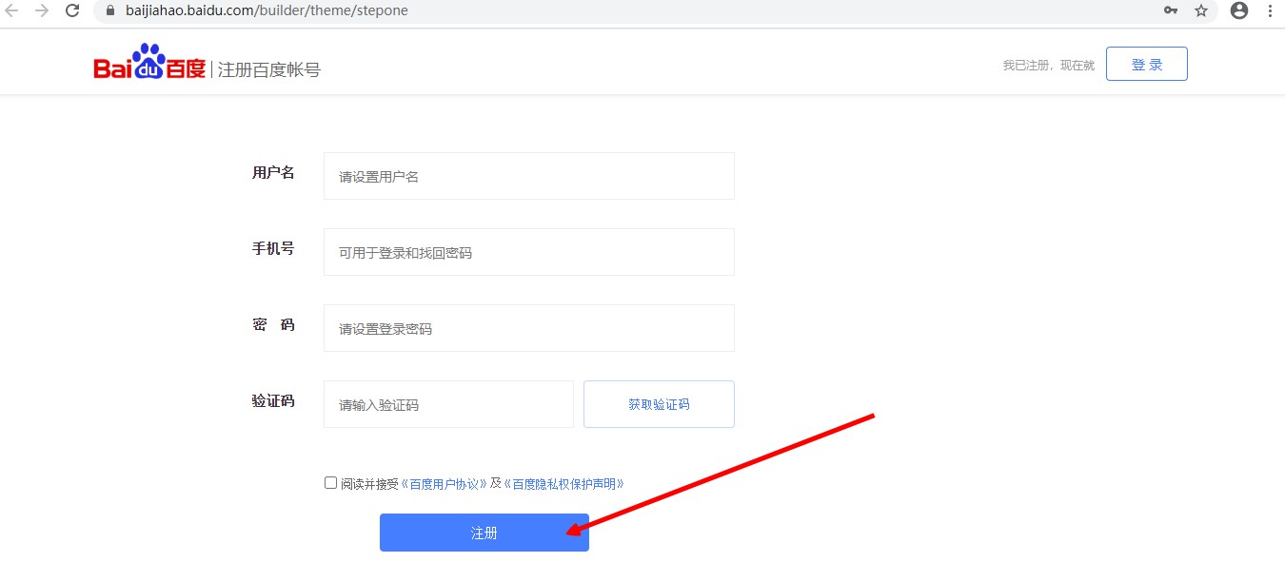
Task: Reload the page with the refresh icon
Action: (72, 10)
